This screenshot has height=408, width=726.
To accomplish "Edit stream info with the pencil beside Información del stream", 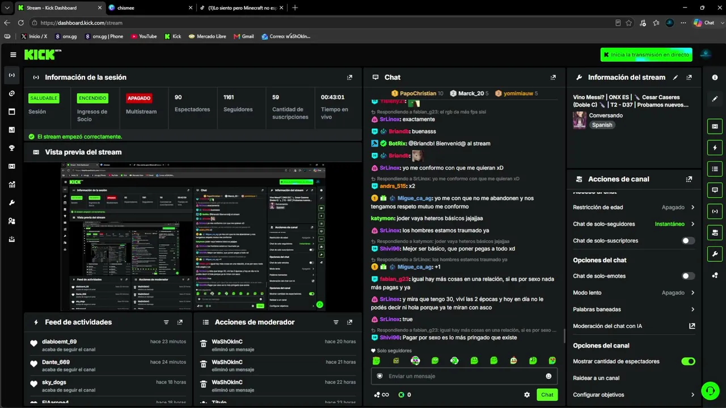I will tap(675, 78).
